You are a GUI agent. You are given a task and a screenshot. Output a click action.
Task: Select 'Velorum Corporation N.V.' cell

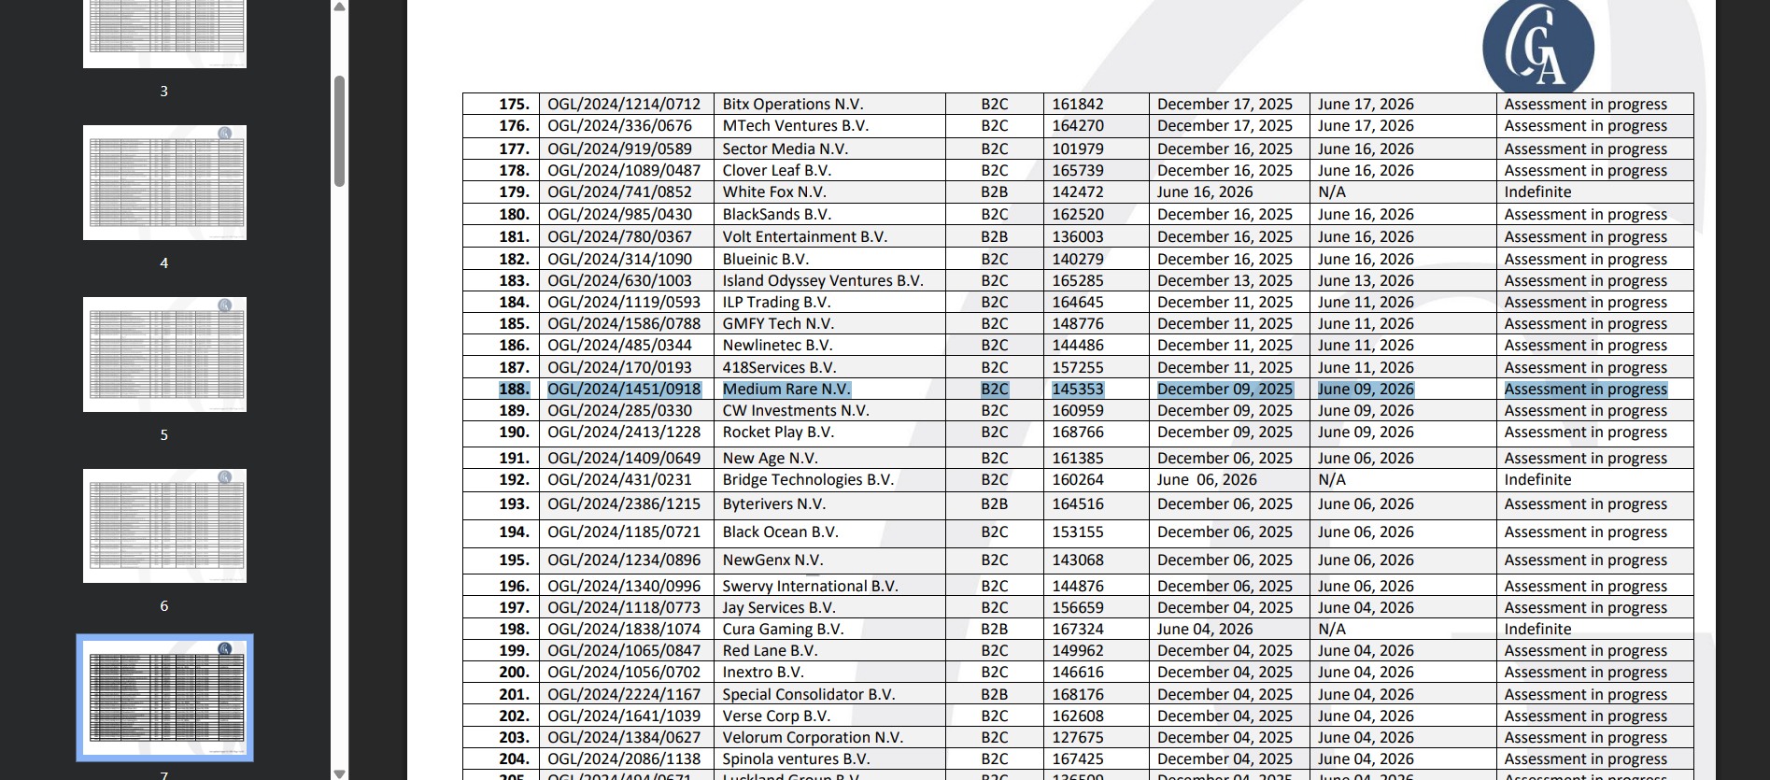[x=829, y=738]
